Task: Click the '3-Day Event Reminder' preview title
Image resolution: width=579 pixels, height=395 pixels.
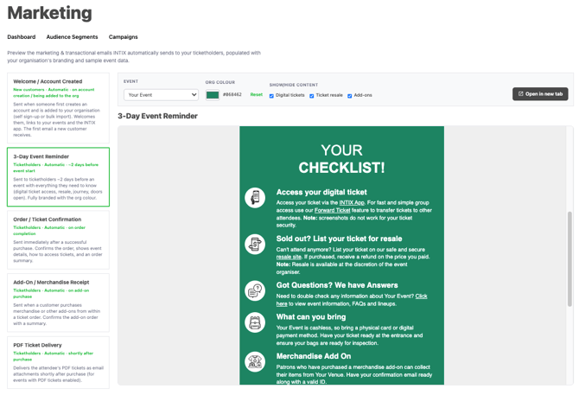Action: click(x=157, y=116)
